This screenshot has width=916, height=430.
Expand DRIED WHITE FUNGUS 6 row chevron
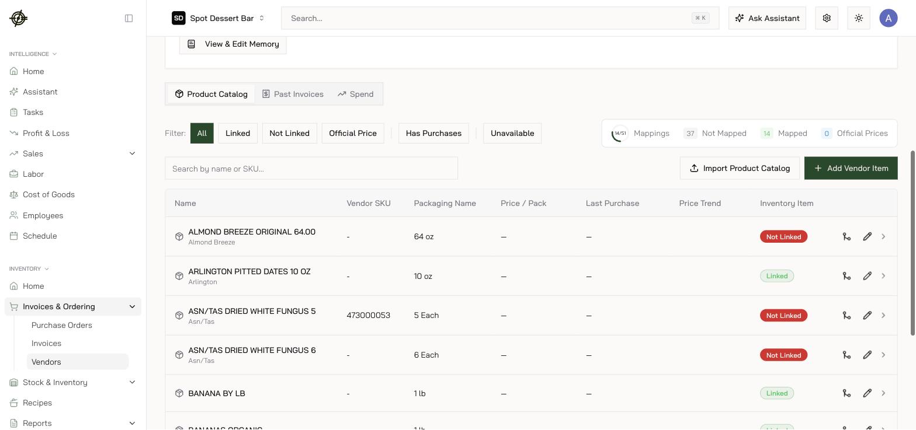[x=883, y=355]
